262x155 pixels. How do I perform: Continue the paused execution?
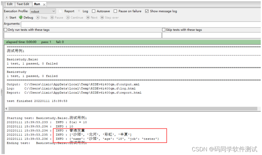(75, 17)
